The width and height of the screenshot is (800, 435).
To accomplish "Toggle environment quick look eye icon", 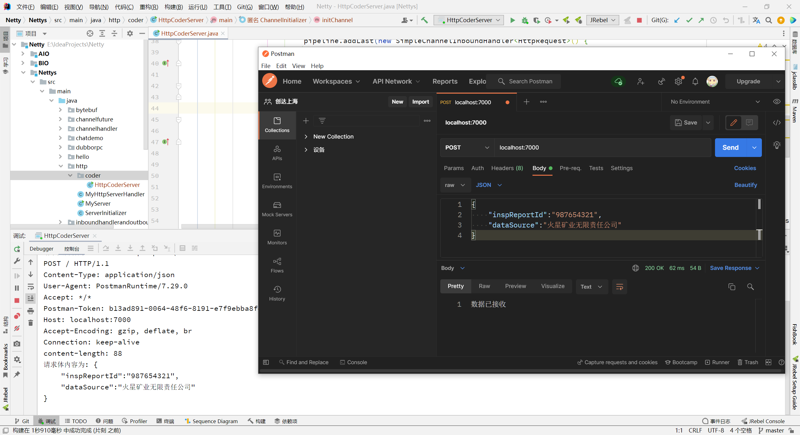I will 777,102.
